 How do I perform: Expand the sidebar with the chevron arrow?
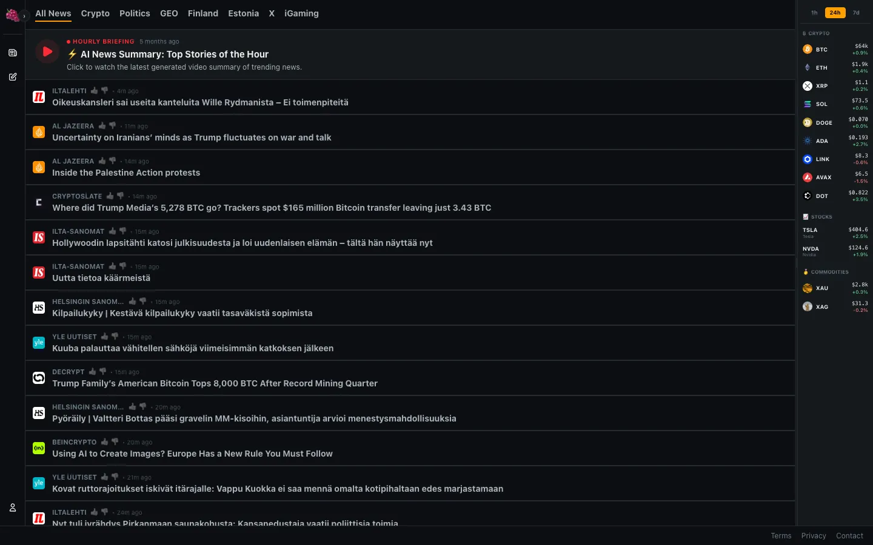pyautogui.click(x=24, y=16)
